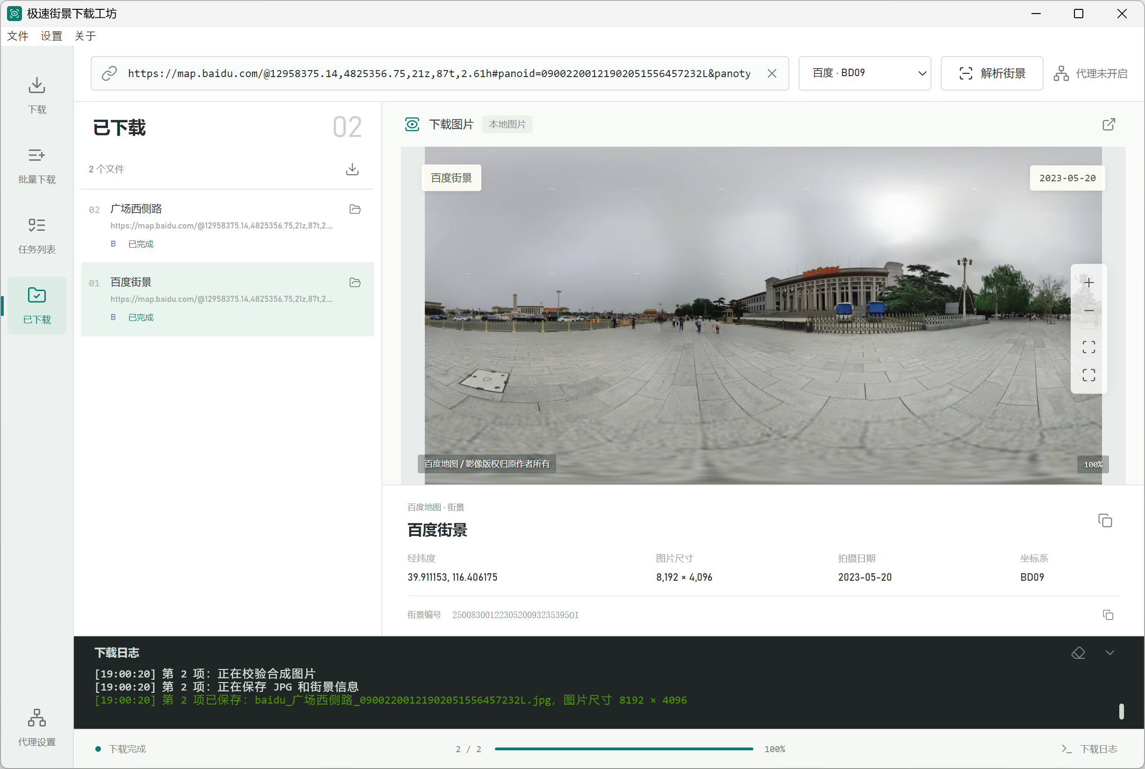This screenshot has width=1145, height=769.
Task: Open folder for 广场西侧路 item
Action: coord(355,209)
